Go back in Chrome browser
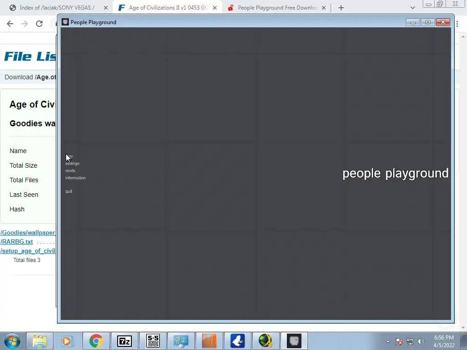This screenshot has height=350, width=467. [x=10, y=24]
